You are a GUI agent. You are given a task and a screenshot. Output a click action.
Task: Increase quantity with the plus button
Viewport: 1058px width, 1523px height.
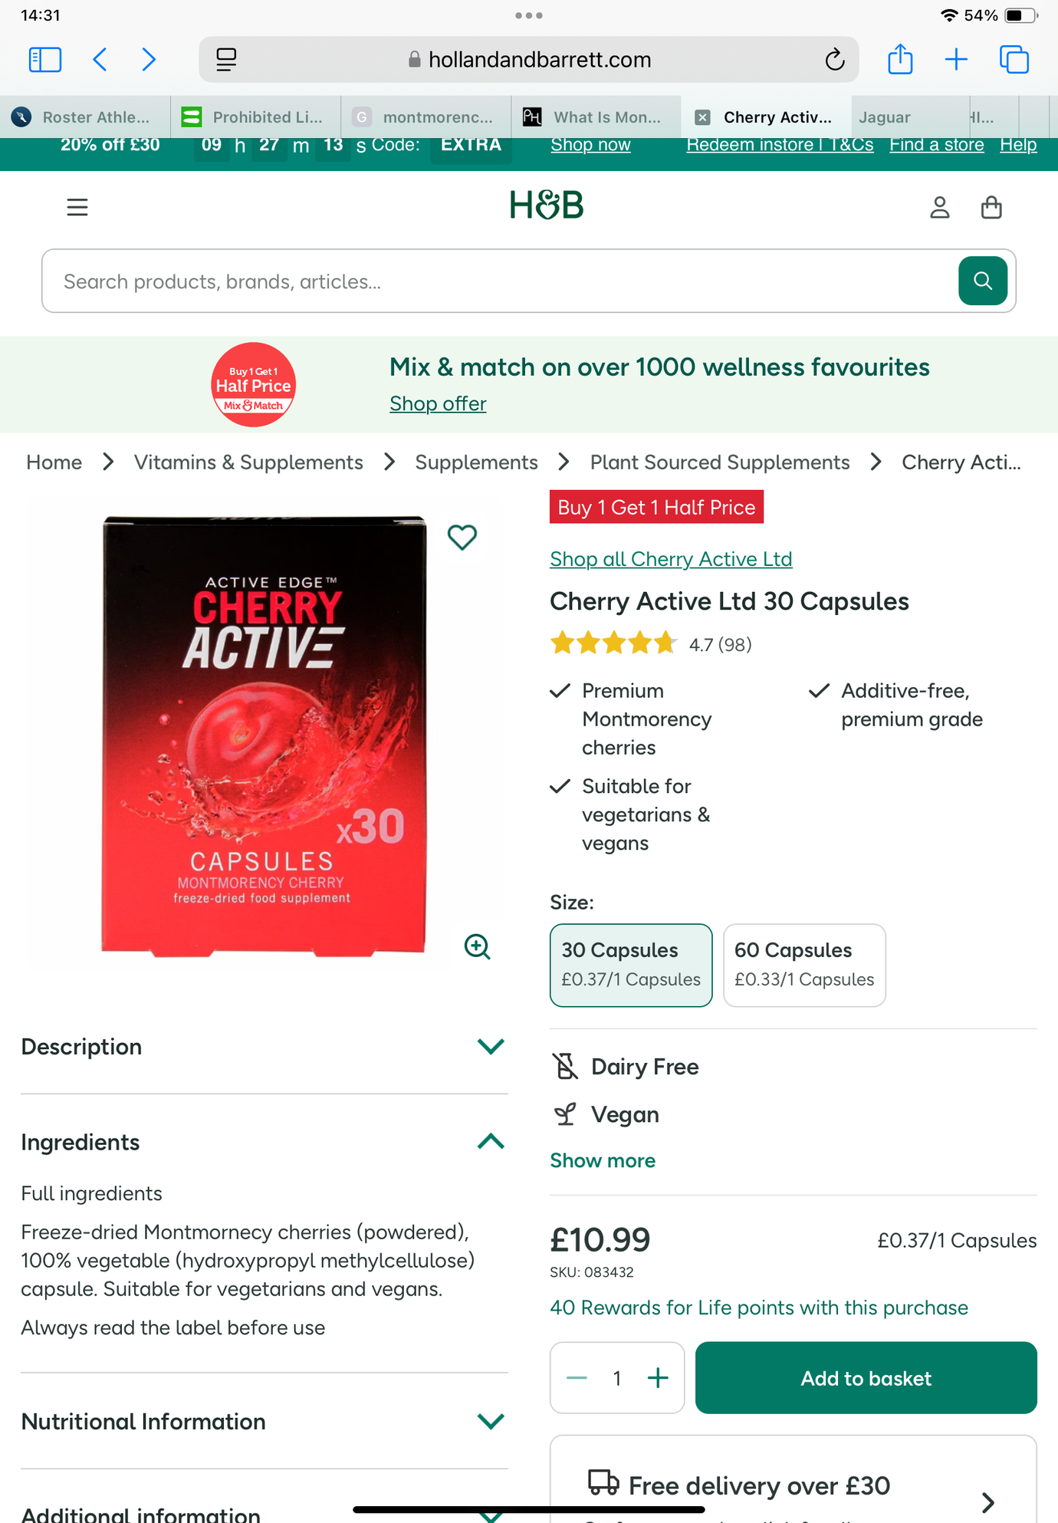point(658,1378)
